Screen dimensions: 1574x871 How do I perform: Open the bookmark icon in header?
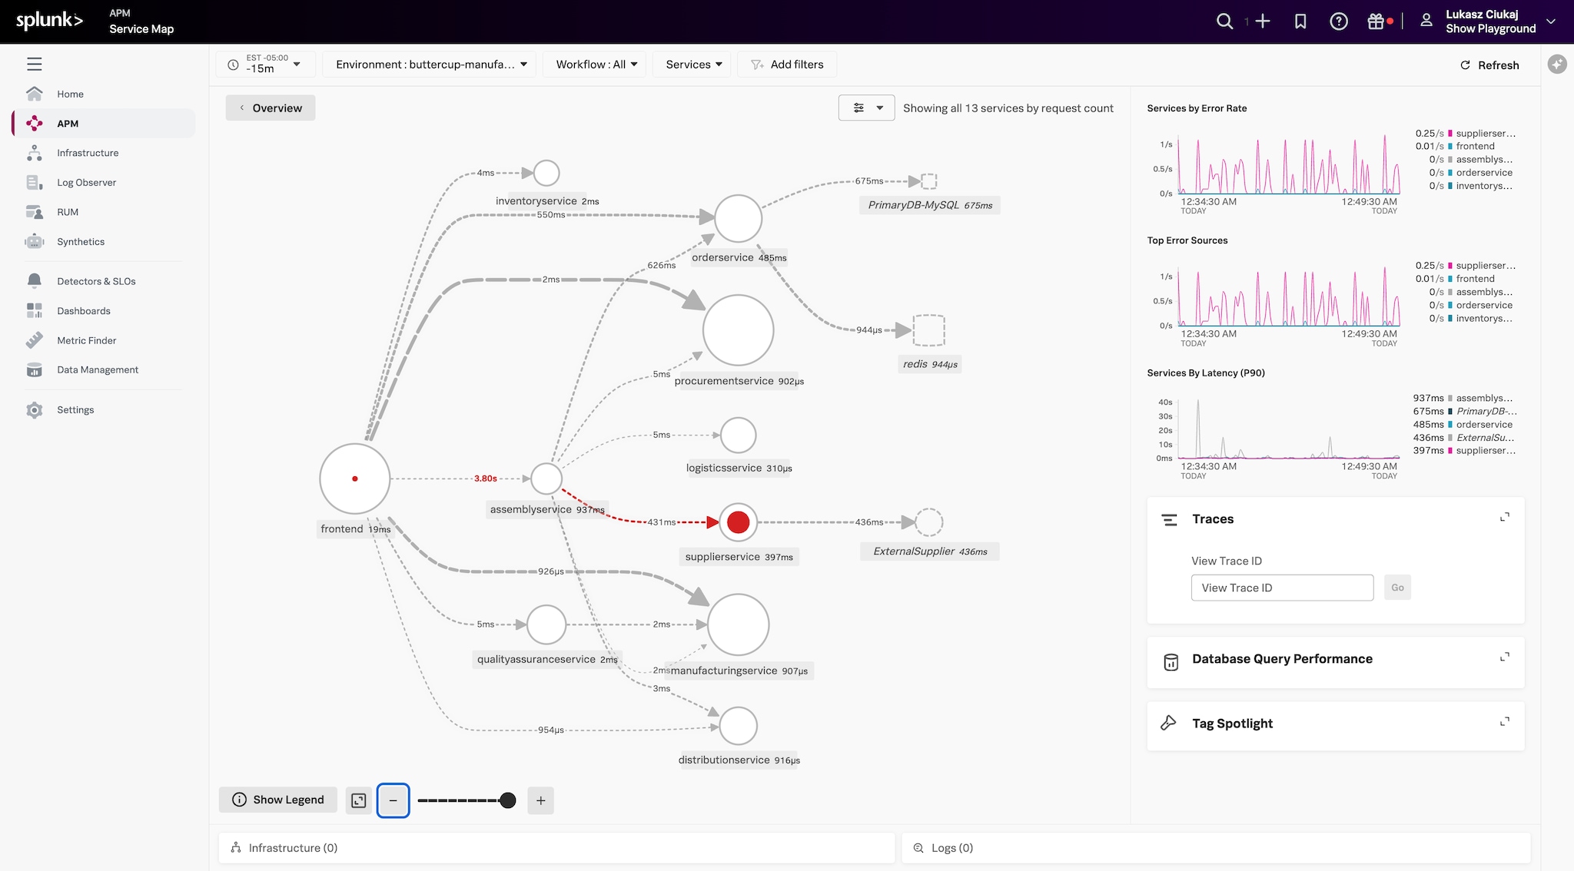click(1300, 22)
